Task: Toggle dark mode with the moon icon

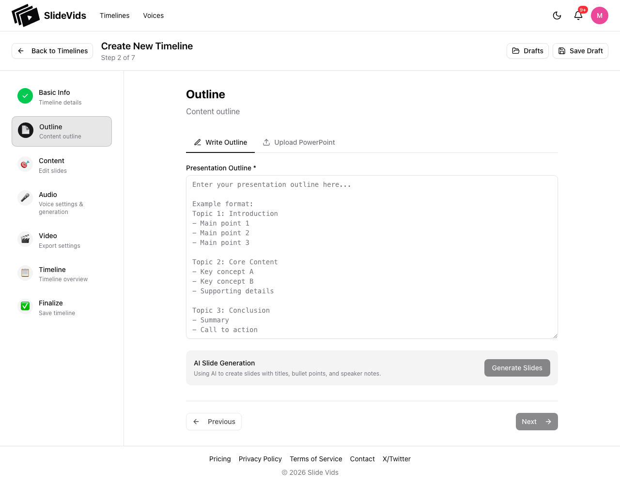Action: click(x=557, y=15)
